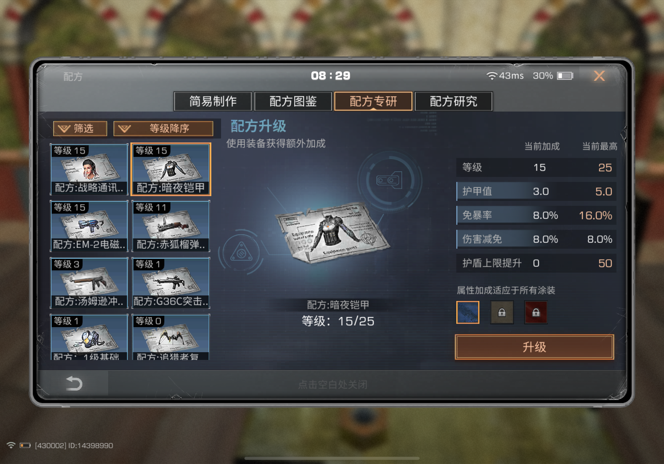Open the 筛选 filter dropdown
664x464 pixels.
pyautogui.click(x=80, y=129)
